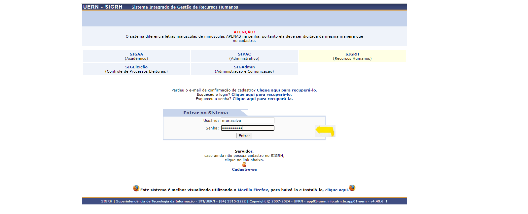Click the "clique aqui" Firefox download link
The width and height of the screenshot is (528, 214).
pos(337,190)
